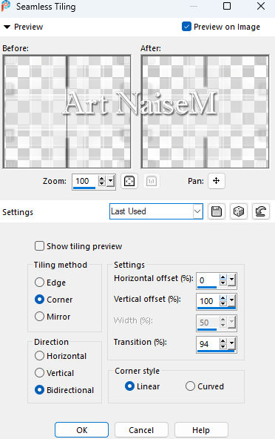275x439 pixels.
Task: Increase Transition percent with up arrow
Action: pyautogui.click(x=223, y=341)
